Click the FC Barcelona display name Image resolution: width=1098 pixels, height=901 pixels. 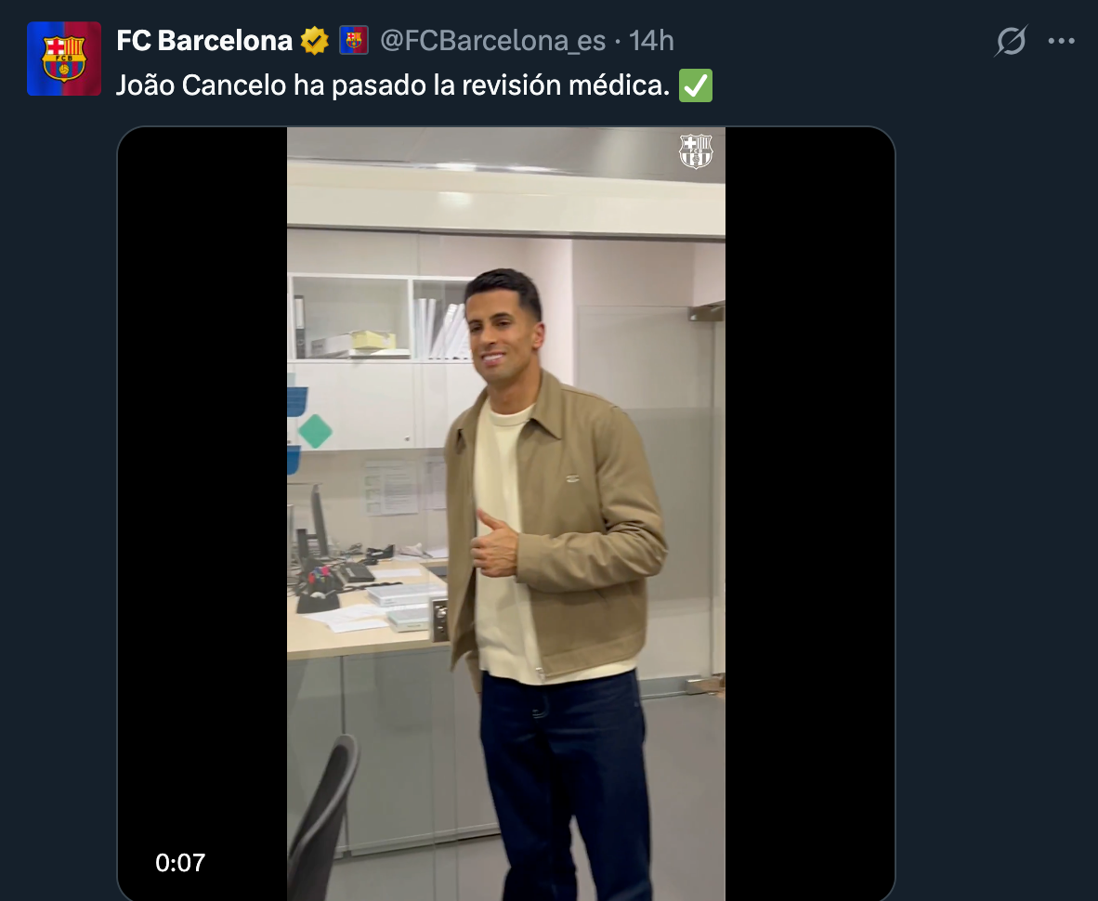pos(204,41)
